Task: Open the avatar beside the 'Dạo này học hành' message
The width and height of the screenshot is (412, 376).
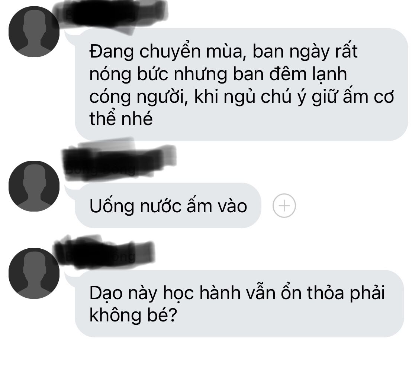Action: [x=34, y=273]
